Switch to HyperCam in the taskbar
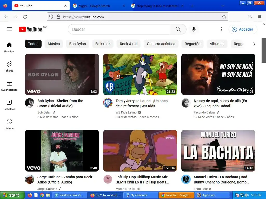The height and width of the screenshot is (199, 266). [211, 195]
